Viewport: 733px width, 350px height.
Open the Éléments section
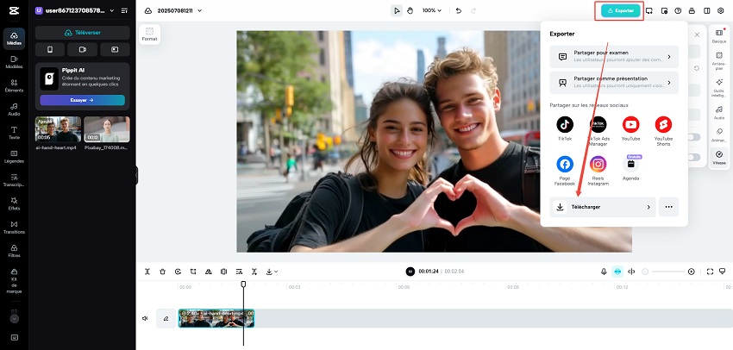click(14, 85)
